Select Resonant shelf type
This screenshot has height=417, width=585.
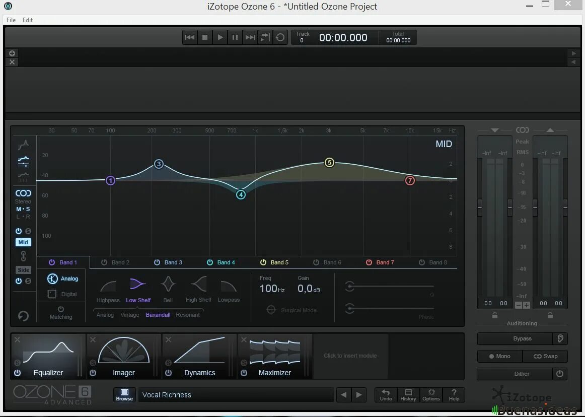188,315
